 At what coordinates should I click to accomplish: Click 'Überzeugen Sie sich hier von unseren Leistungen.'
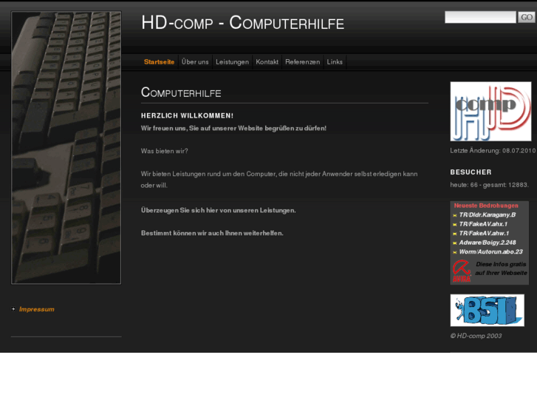(x=219, y=210)
